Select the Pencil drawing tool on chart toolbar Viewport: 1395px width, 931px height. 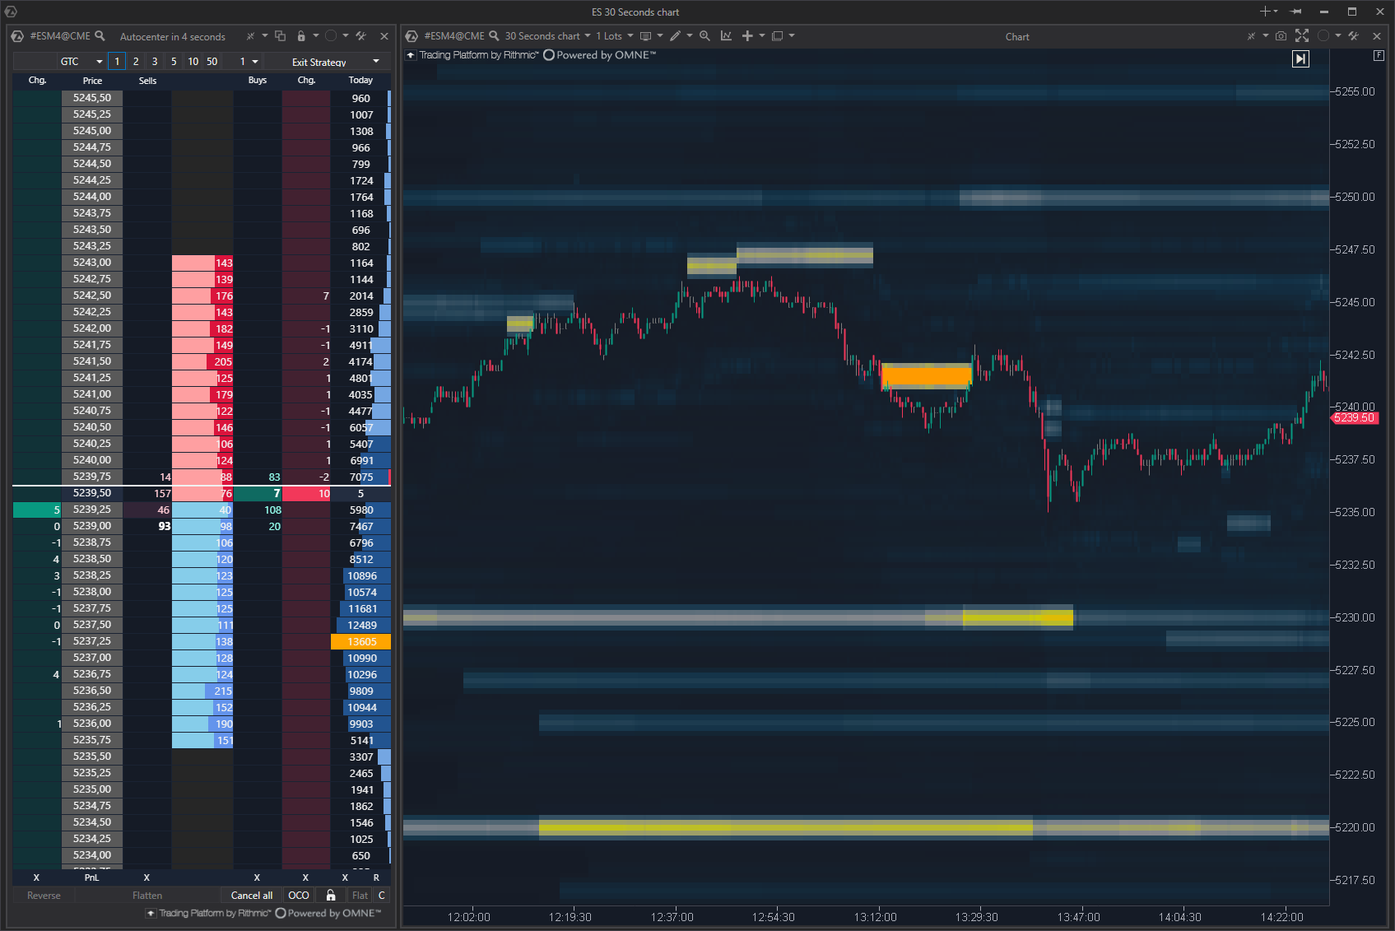(x=677, y=35)
